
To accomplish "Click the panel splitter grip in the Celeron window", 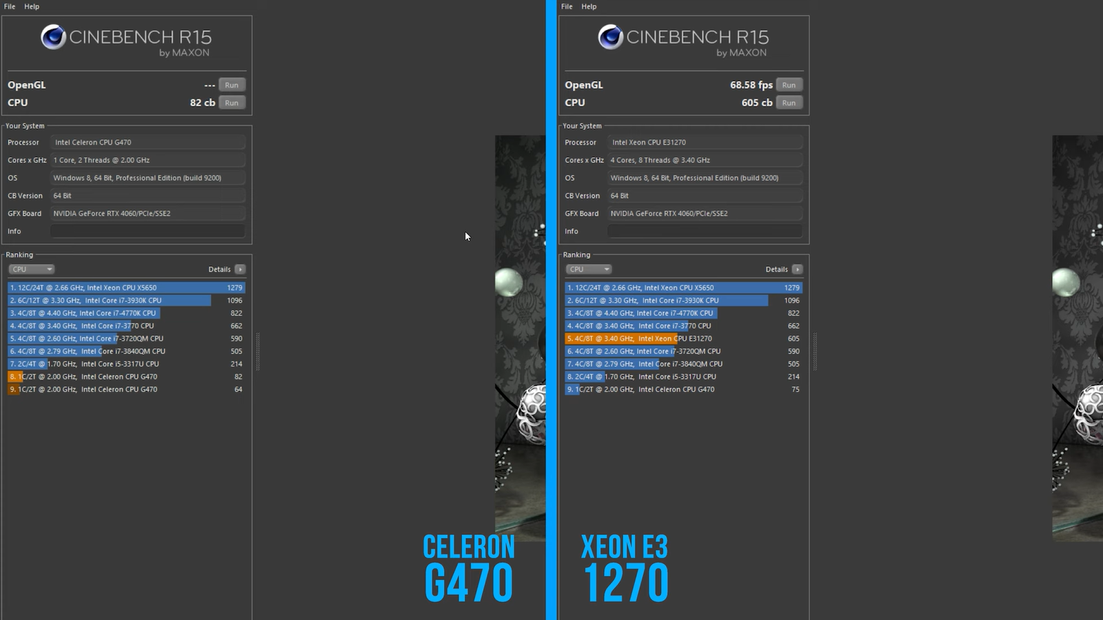I will [258, 352].
